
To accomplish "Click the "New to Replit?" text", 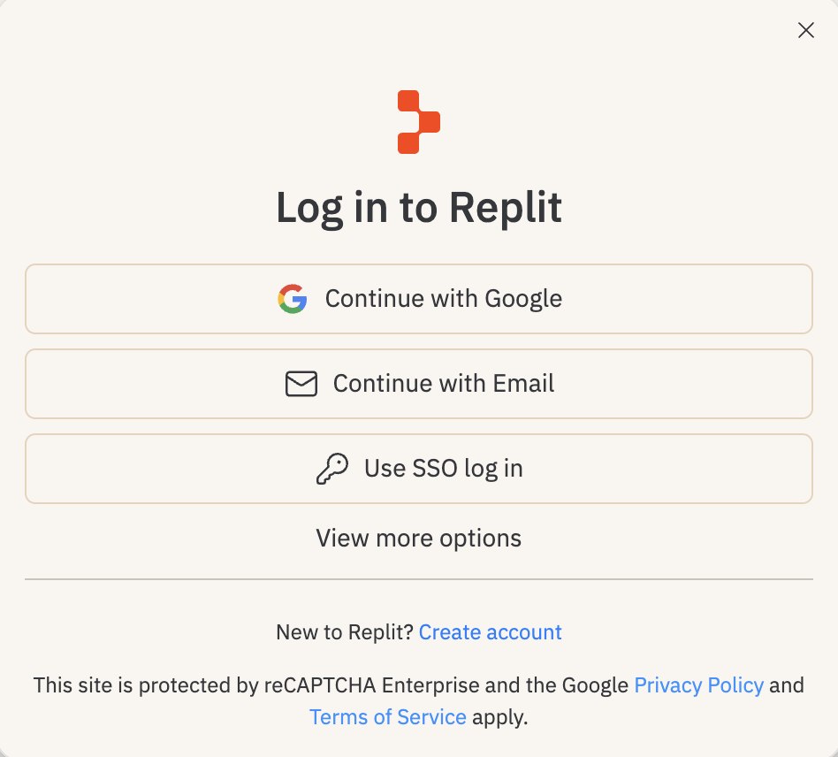I will [x=345, y=632].
